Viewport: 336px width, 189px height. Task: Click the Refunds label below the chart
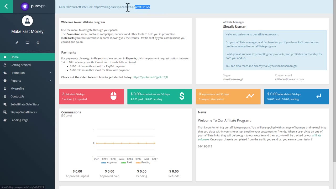tap(174, 176)
